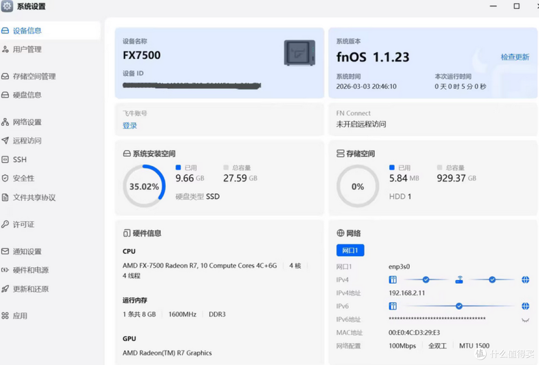This screenshot has width=539, height=365.
Task: Click the enp3s0 interface name
Action: pyautogui.click(x=399, y=266)
